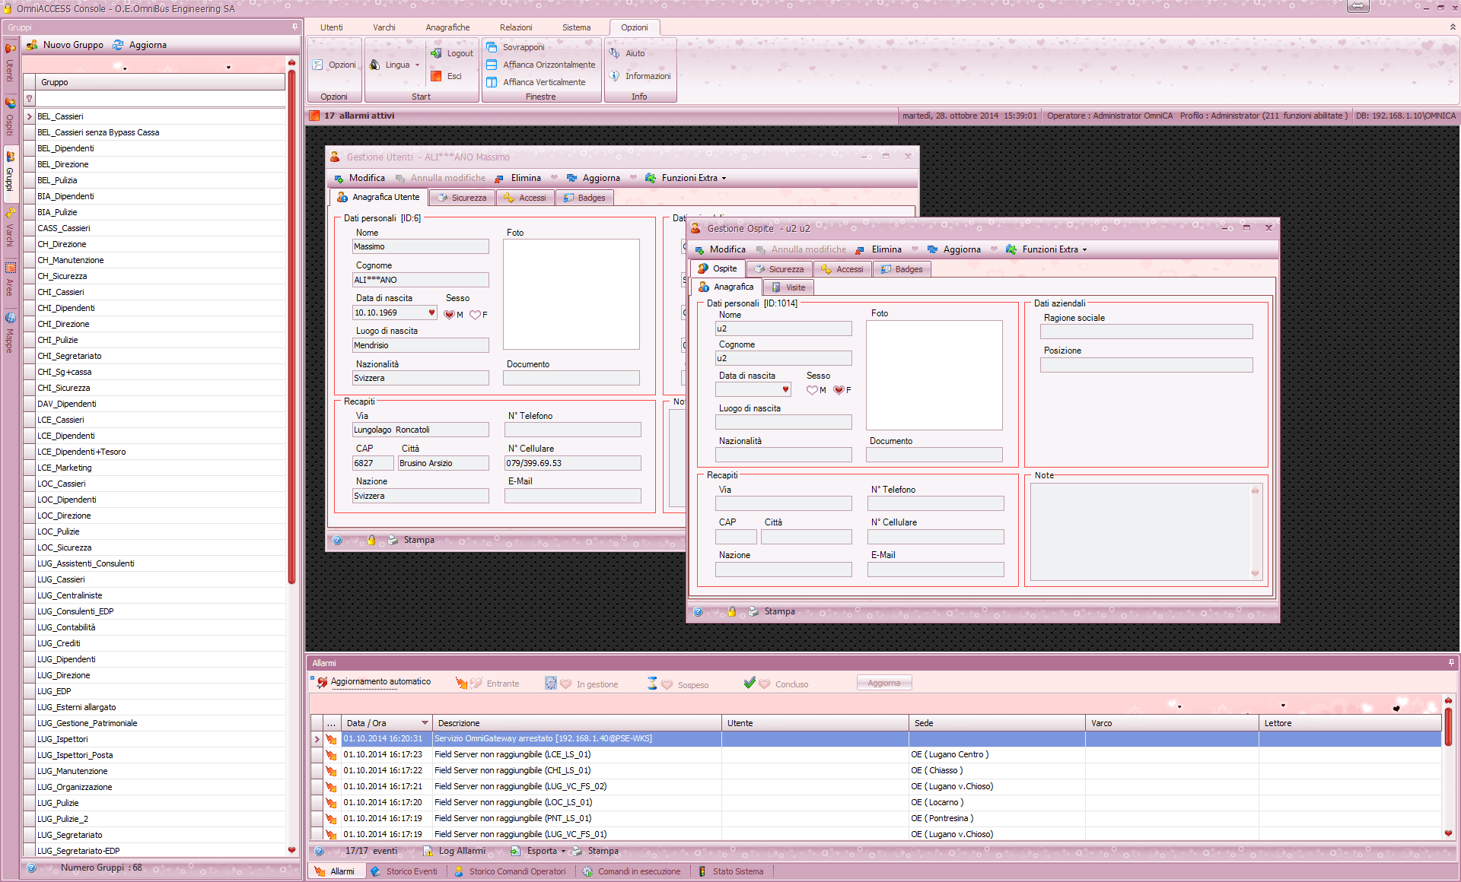This screenshot has height=882, width=1461.
Task: Open the Stato Sistema bottom tab
Action: (730, 871)
